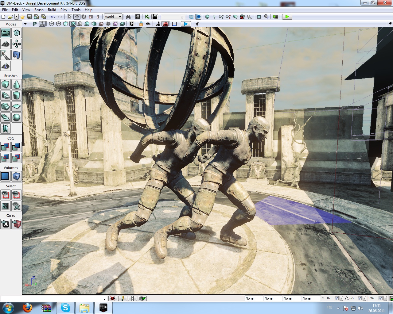
Task: Open the Tools menu
Action: tap(76, 10)
